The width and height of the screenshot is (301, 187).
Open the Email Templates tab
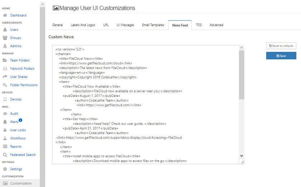click(x=153, y=25)
